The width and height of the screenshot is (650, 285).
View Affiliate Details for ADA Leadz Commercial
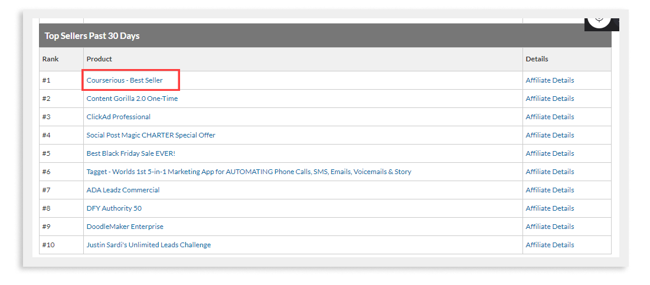(550, 190)
